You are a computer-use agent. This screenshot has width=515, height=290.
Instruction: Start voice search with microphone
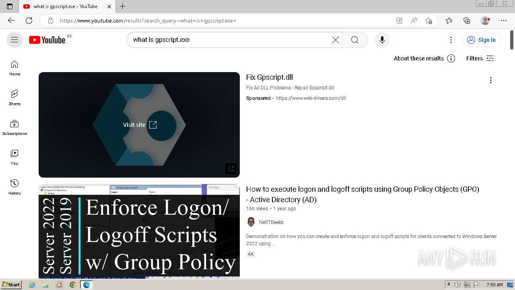tap(382, 39)
